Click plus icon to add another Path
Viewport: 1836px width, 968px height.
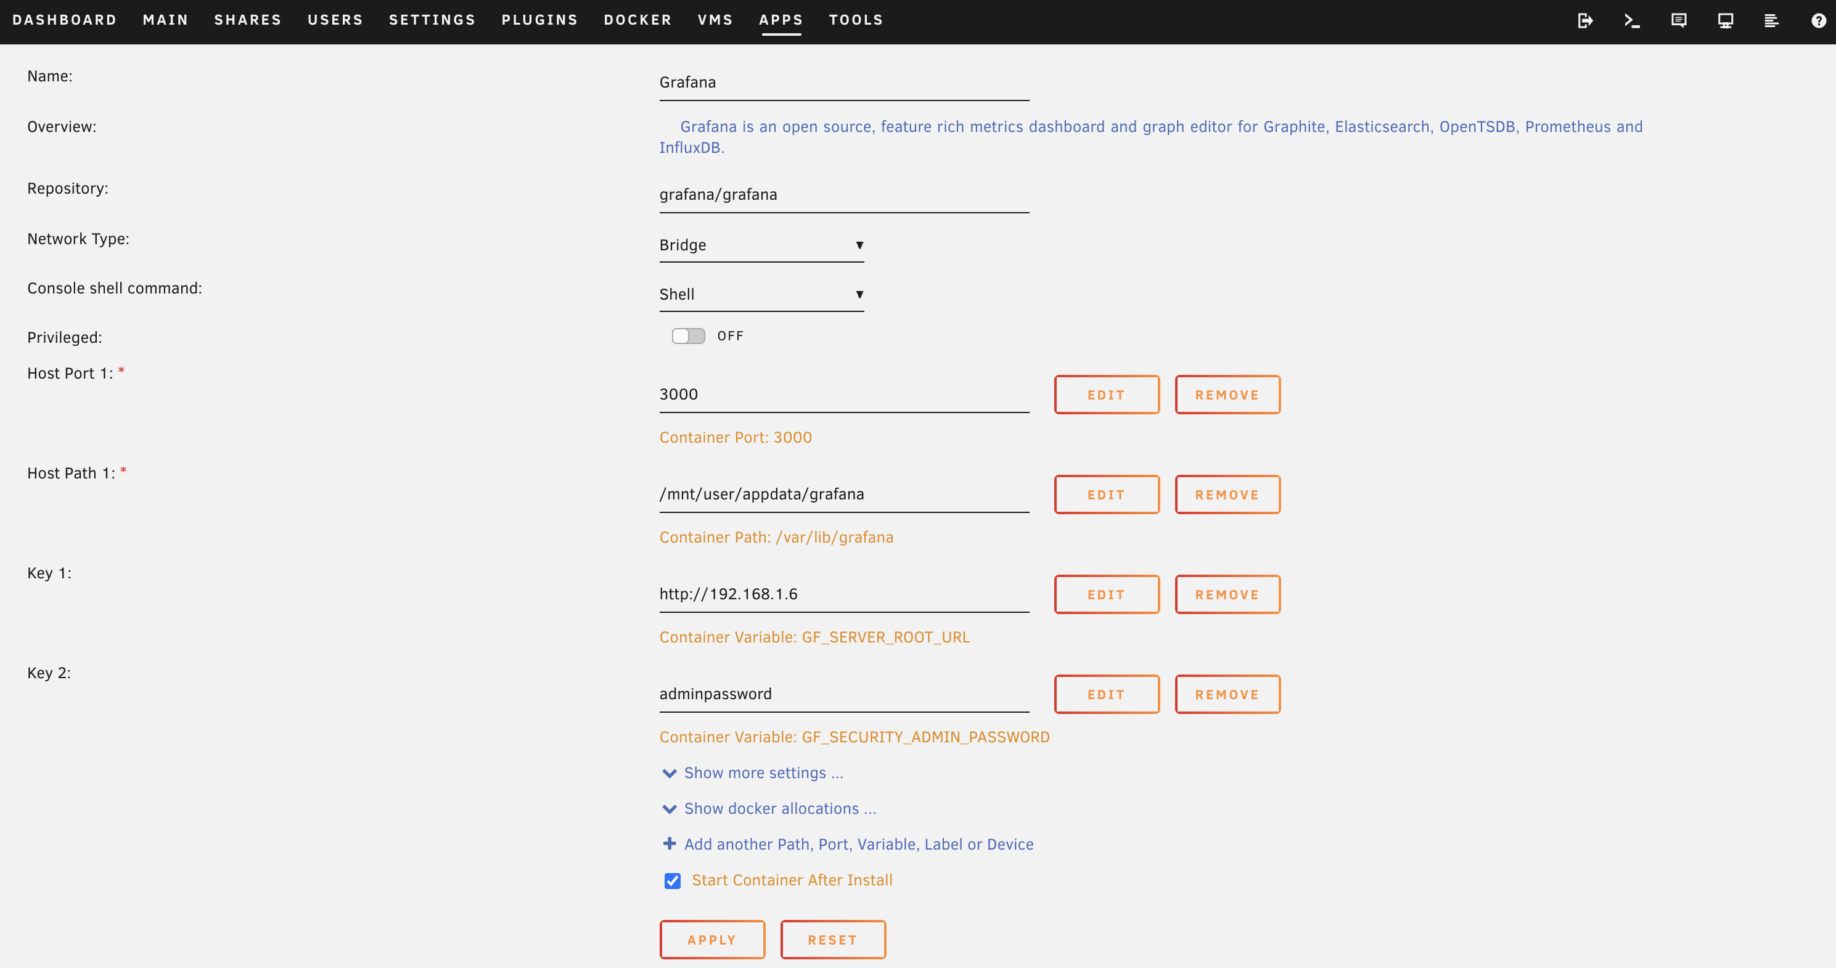tap(670, 844)
